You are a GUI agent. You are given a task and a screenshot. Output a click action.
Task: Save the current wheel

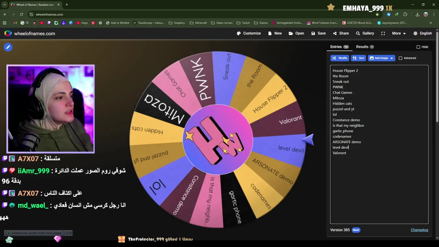[x=318, y=33]
